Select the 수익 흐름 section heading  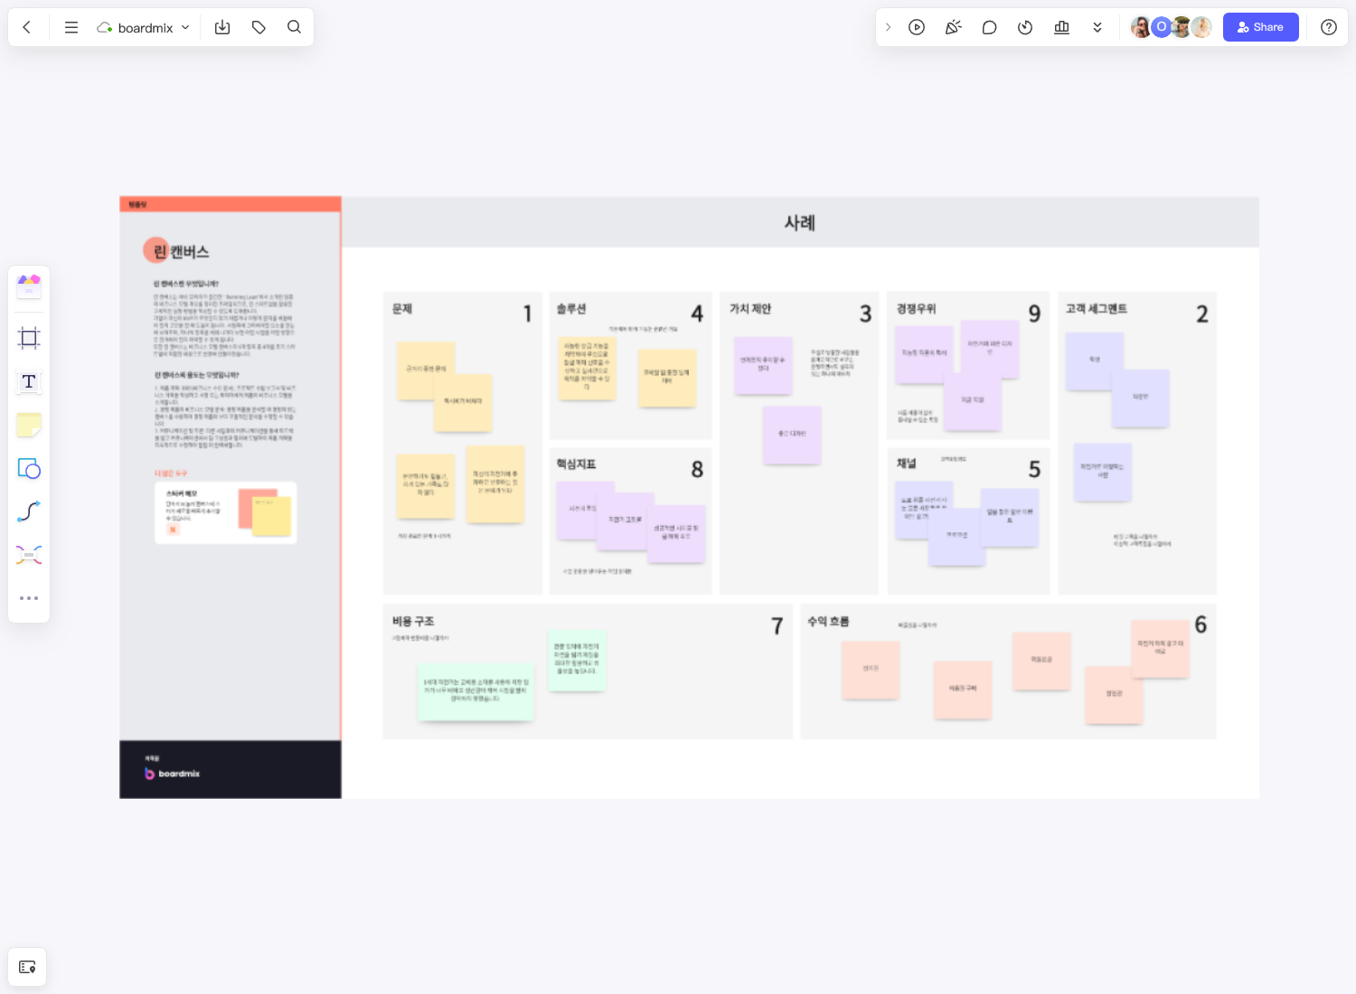coord(828,622)
